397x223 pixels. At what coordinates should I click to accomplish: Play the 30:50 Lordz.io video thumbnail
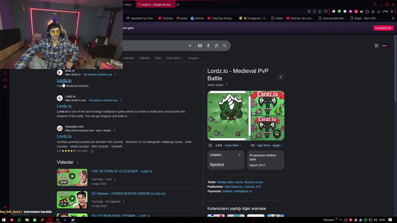click(72, 177)
